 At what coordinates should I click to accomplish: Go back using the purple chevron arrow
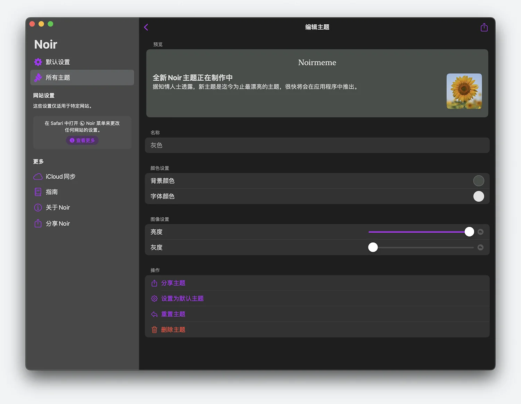[x=146, y=27]
